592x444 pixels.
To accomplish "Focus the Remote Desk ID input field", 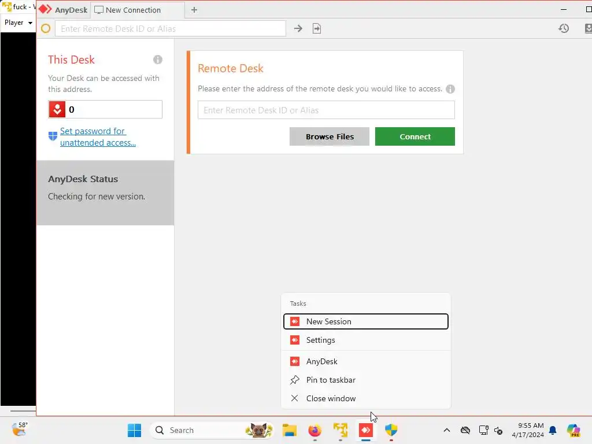I will pos(326,110).
